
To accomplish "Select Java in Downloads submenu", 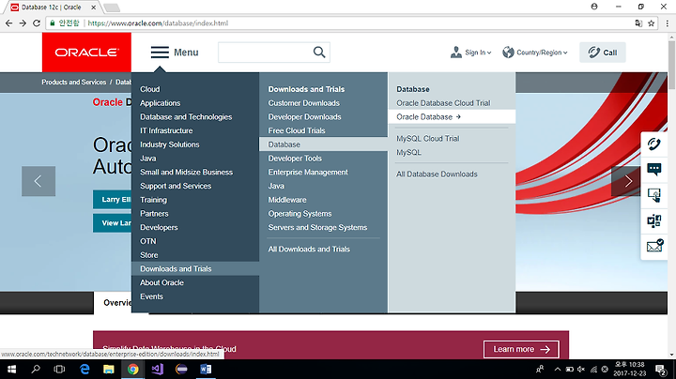I will [276, 186].
